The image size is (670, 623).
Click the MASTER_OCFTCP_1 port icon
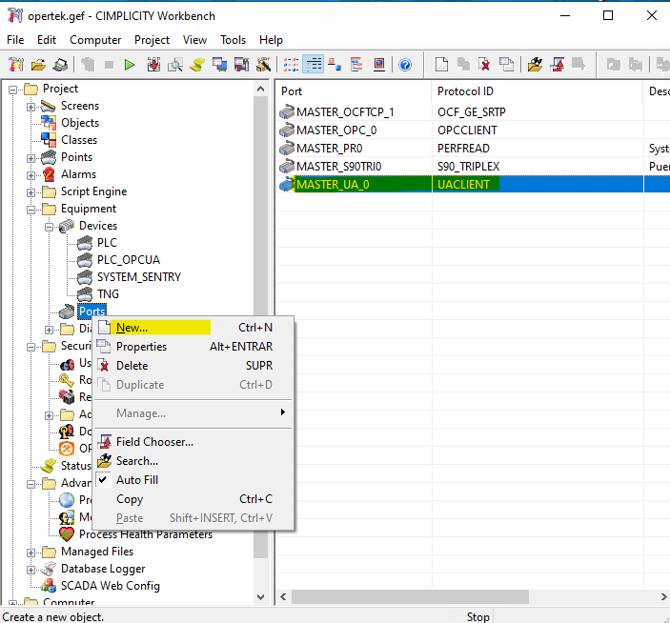click(287, 111)
